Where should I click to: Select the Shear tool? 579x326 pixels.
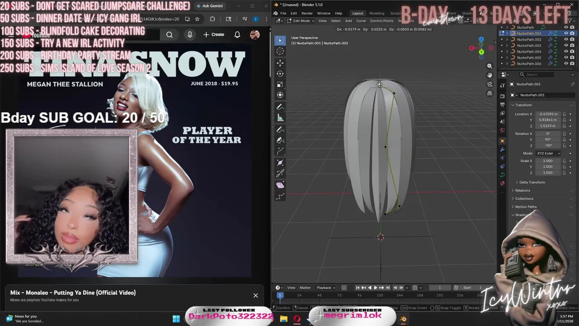(x=280, y=185)
